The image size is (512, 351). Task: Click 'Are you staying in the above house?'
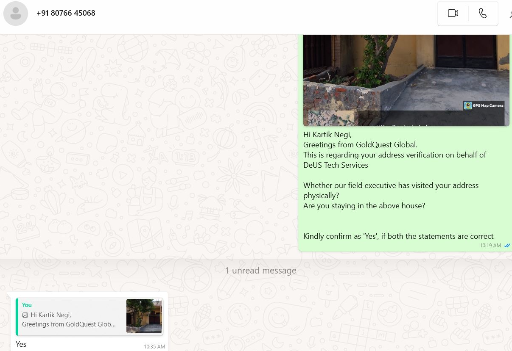[364, 206]
